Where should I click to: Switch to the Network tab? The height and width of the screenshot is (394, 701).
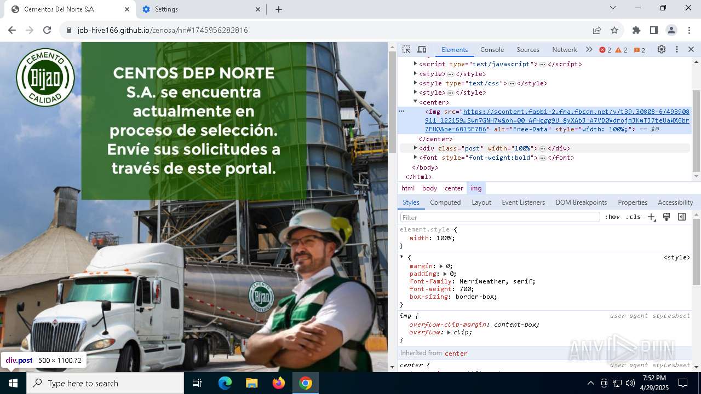[565, 49]
